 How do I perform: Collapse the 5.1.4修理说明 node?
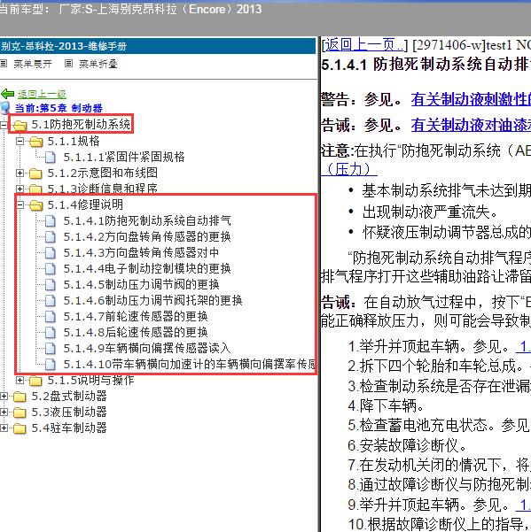point(20,205)
